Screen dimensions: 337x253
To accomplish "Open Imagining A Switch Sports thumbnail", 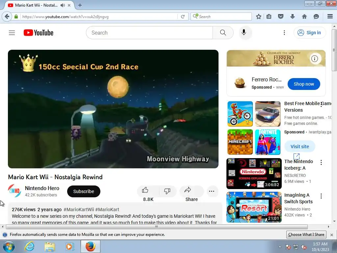I will tap(254, 207).
